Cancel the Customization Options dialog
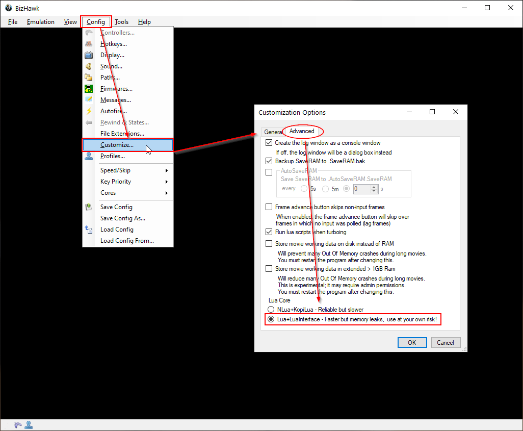The width and height of the screenshot is (523, 431). click(x=446, y=343)
